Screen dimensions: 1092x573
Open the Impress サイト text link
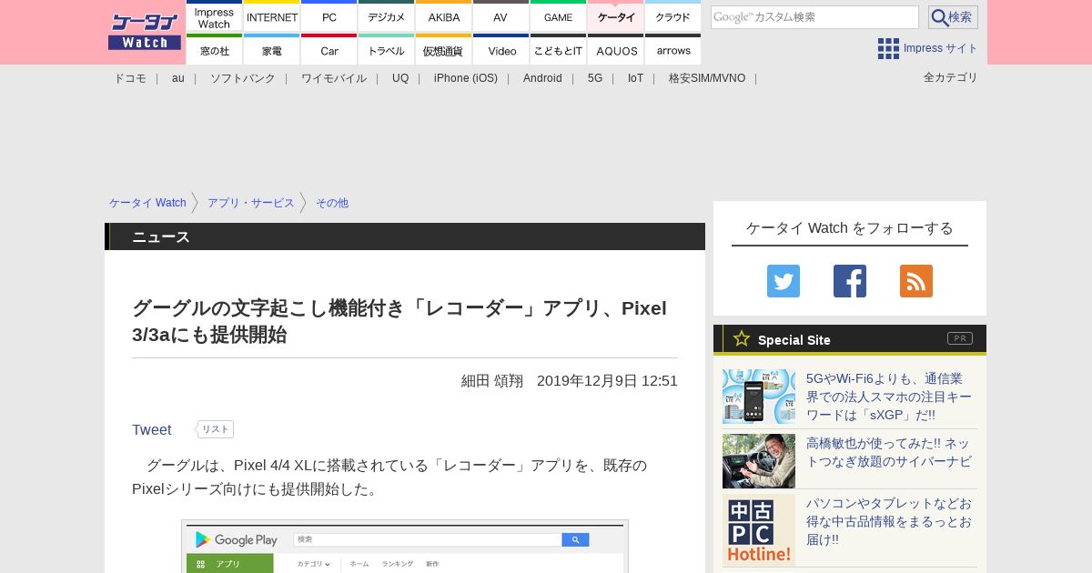[x=941, y=48]
